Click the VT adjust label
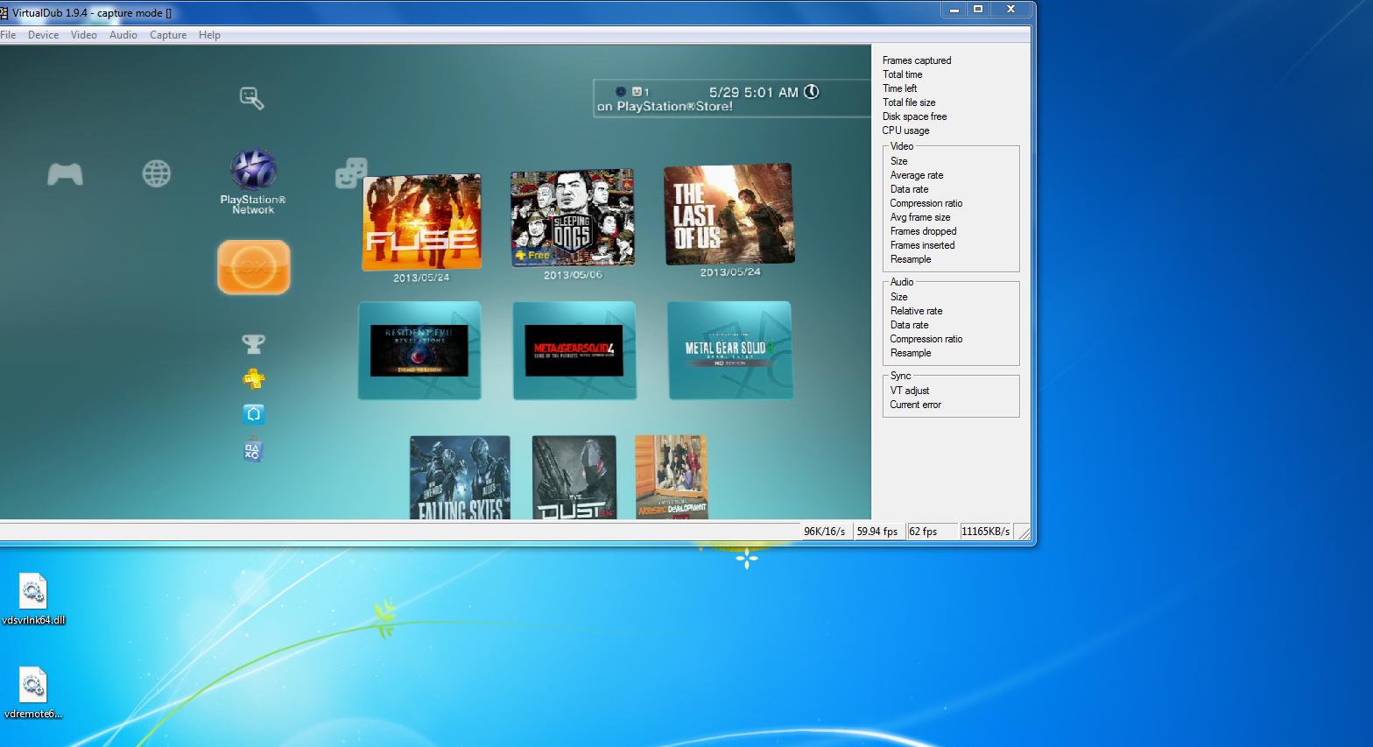1373x747 pixels. [910, 391]
